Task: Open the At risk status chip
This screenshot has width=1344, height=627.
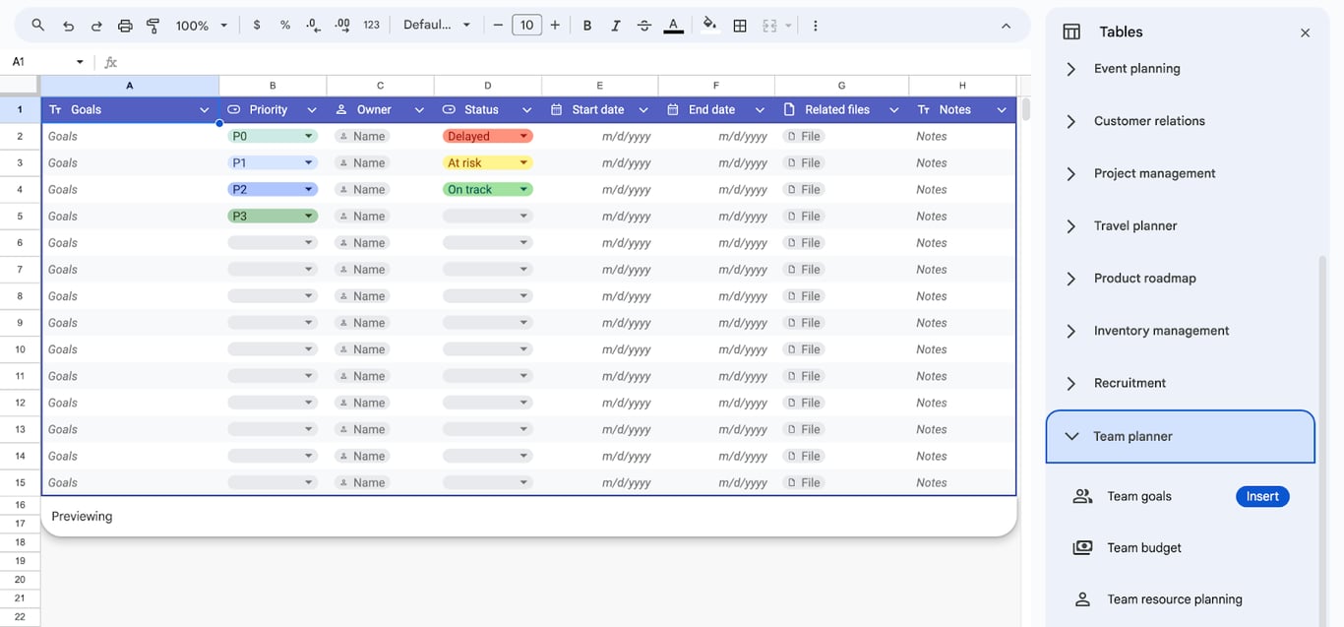Action: (487, 163)
